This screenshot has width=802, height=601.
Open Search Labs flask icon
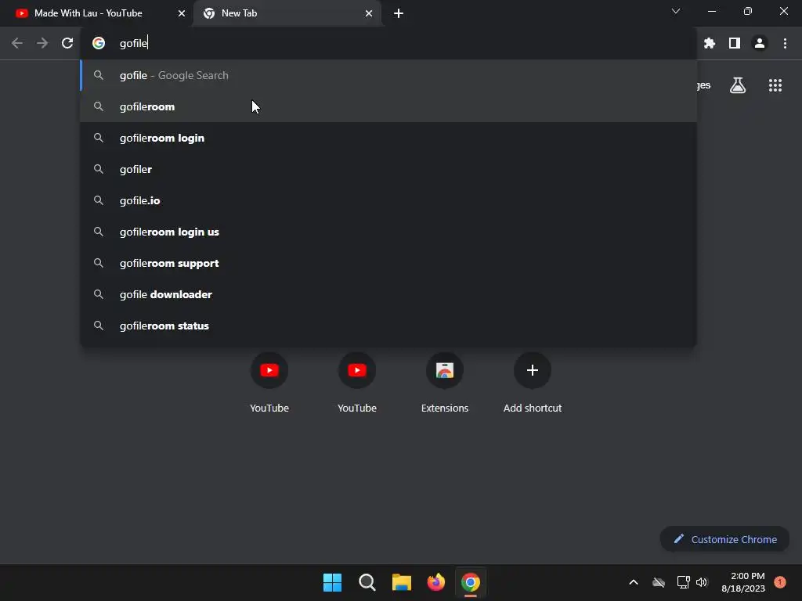[x=738, y=85]
